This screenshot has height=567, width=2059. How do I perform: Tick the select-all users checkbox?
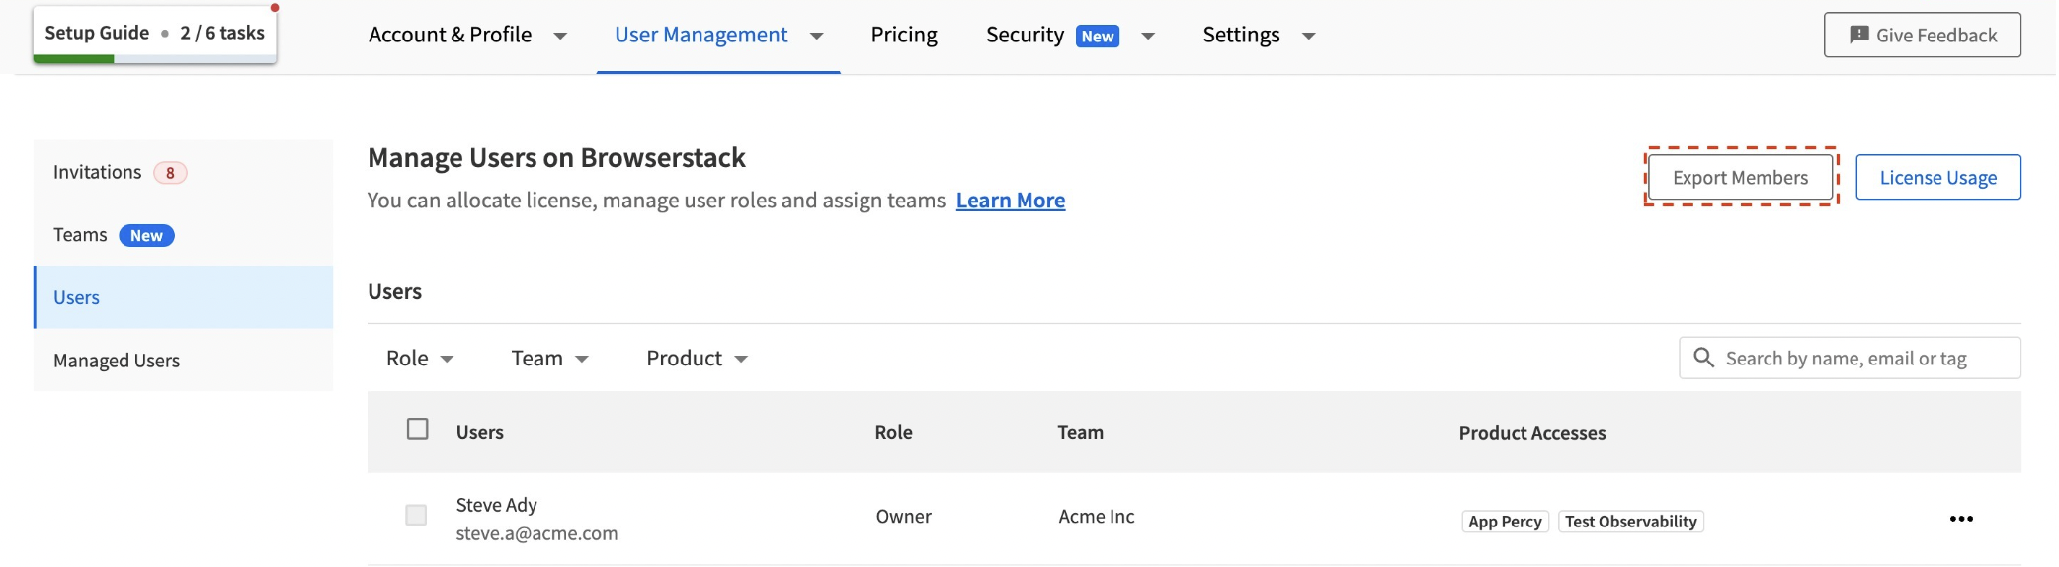418,429
